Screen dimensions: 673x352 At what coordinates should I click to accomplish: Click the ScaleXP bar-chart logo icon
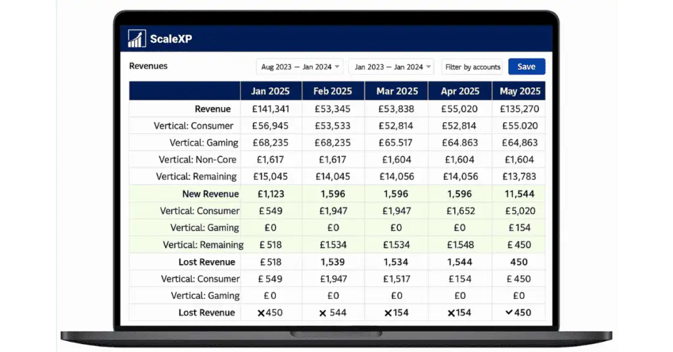point(137,39)
